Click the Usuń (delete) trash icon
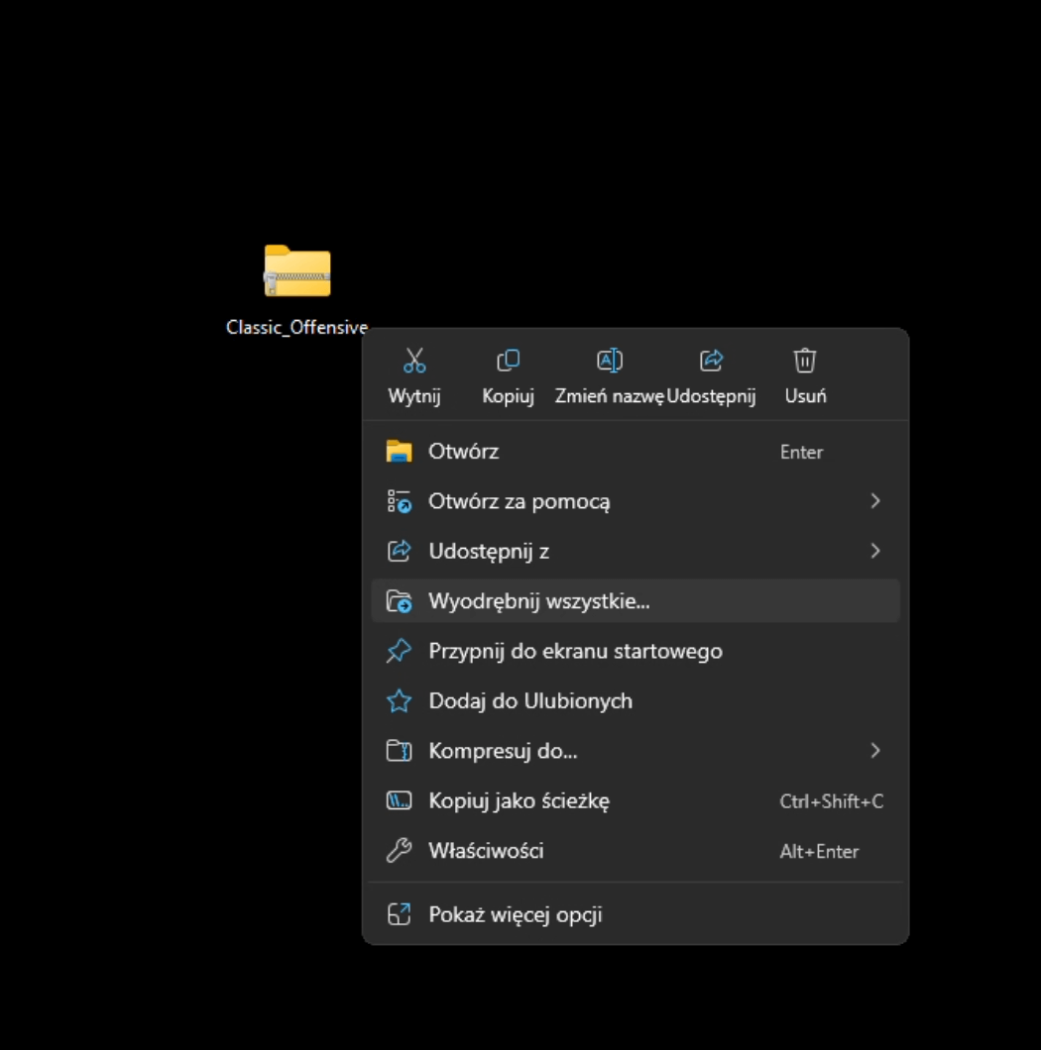The image size is (1041, 1050). (805, 362)
